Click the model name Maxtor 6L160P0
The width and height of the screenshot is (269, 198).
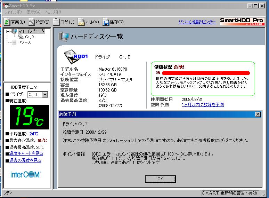[113, 69]
